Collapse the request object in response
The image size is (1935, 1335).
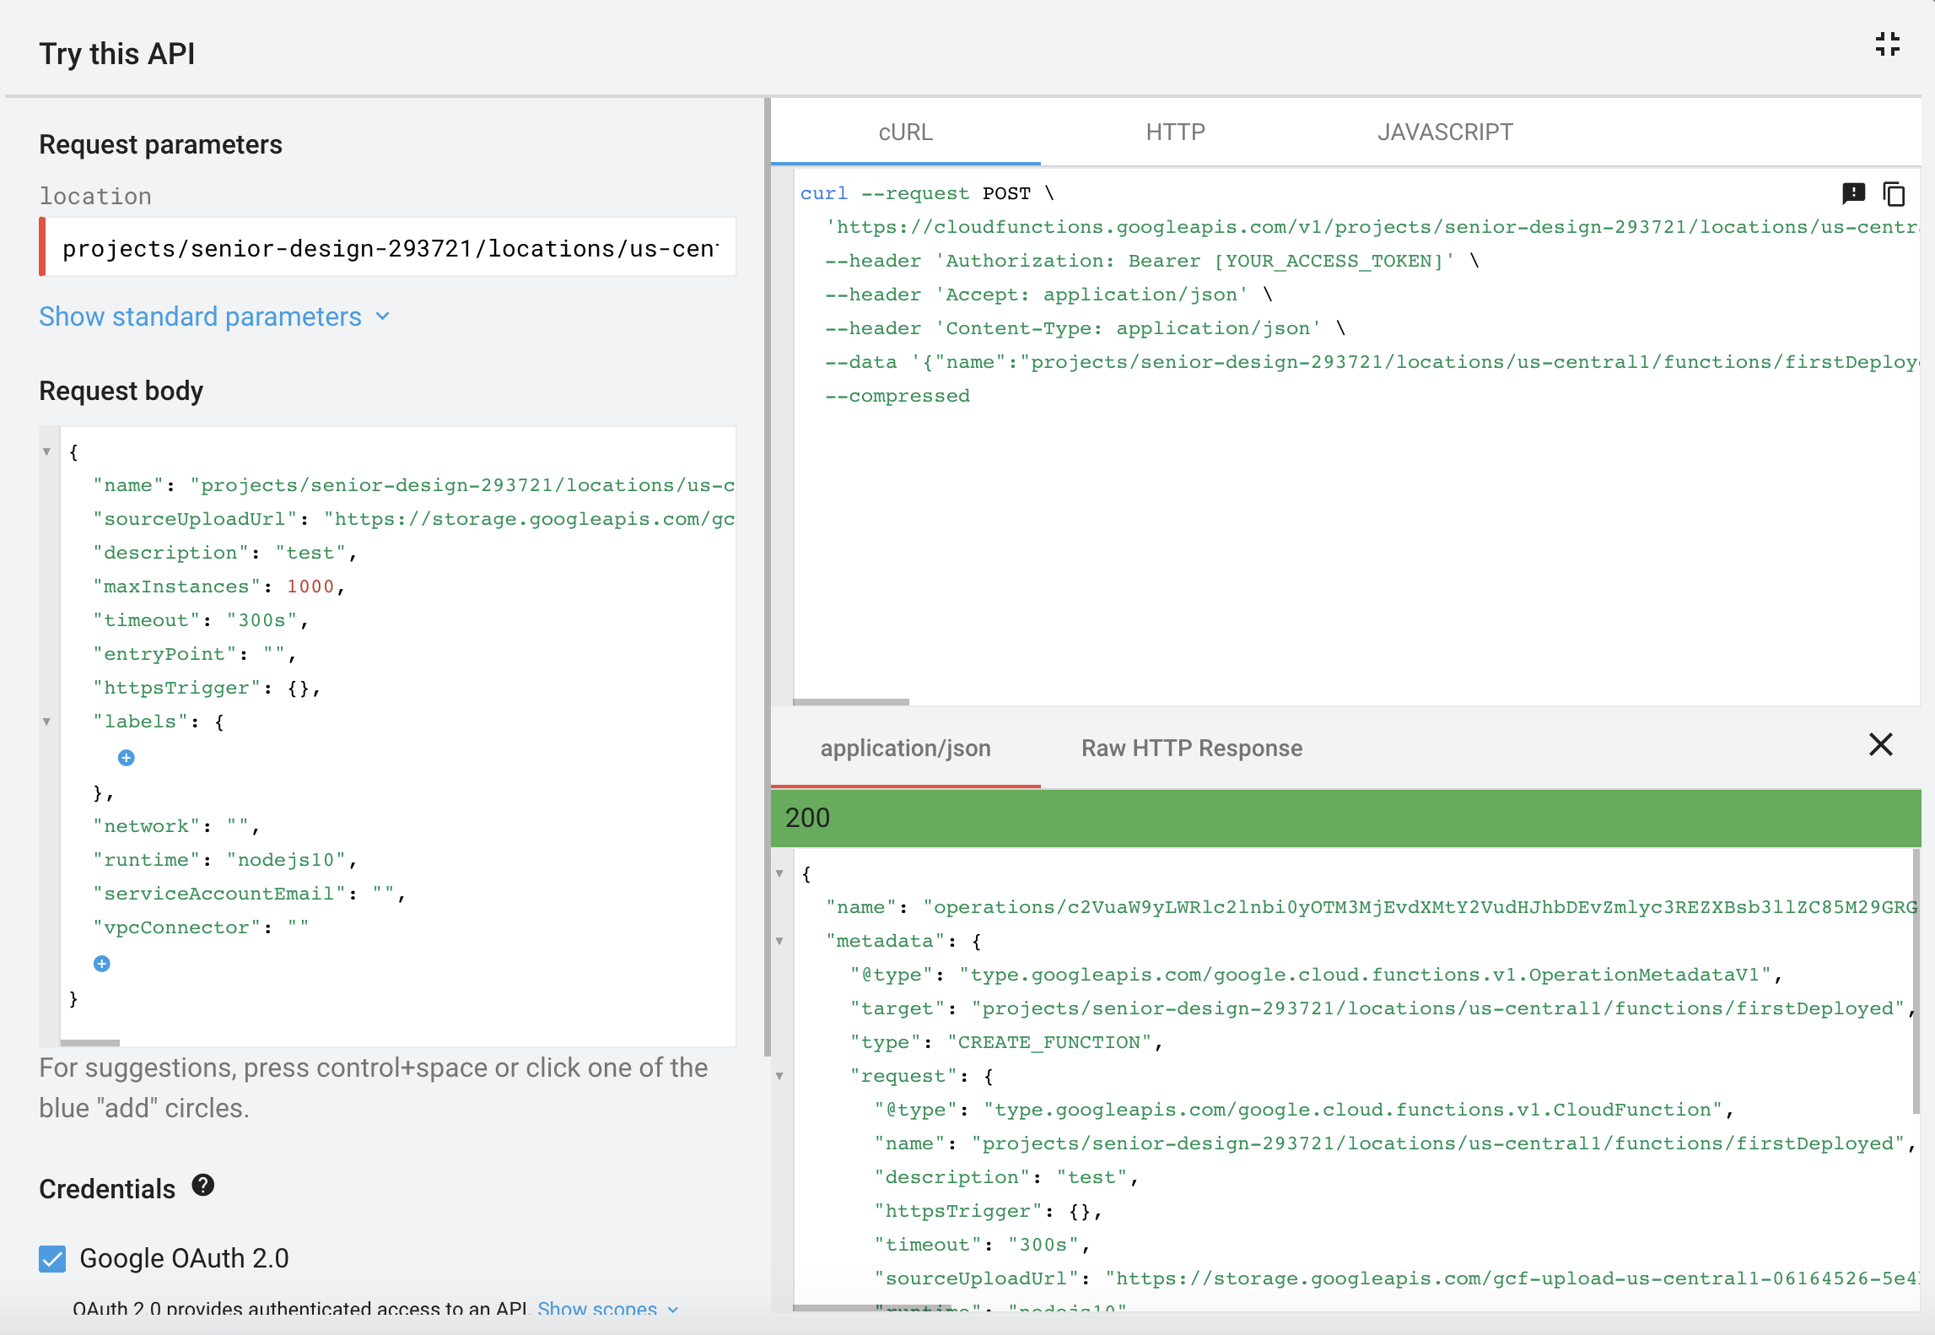click(x=780, y=1076)
